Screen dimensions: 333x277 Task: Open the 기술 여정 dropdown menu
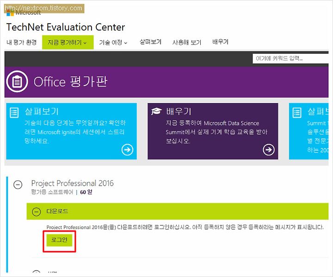(x=113, y=43)
